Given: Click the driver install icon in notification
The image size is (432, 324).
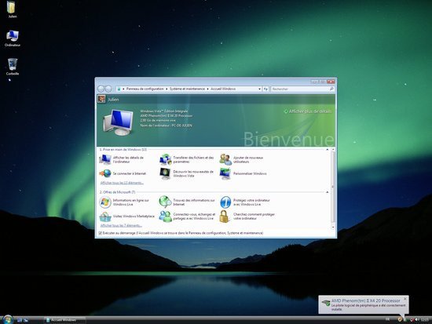Looking at the screenshot, I should 326,303.
